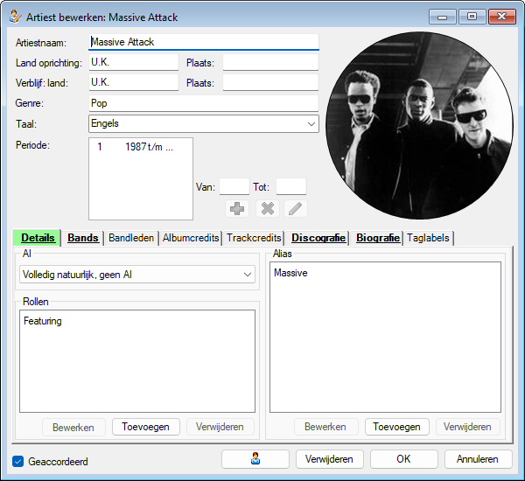Screen dimensions: 525x481
Task: Switch to the Discografie tab
Action: (x=318, y=238)
